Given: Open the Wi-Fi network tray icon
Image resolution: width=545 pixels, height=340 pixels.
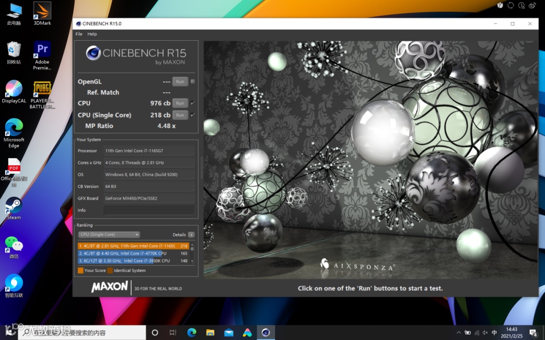Looking at the screenshot, I should 477,333.
